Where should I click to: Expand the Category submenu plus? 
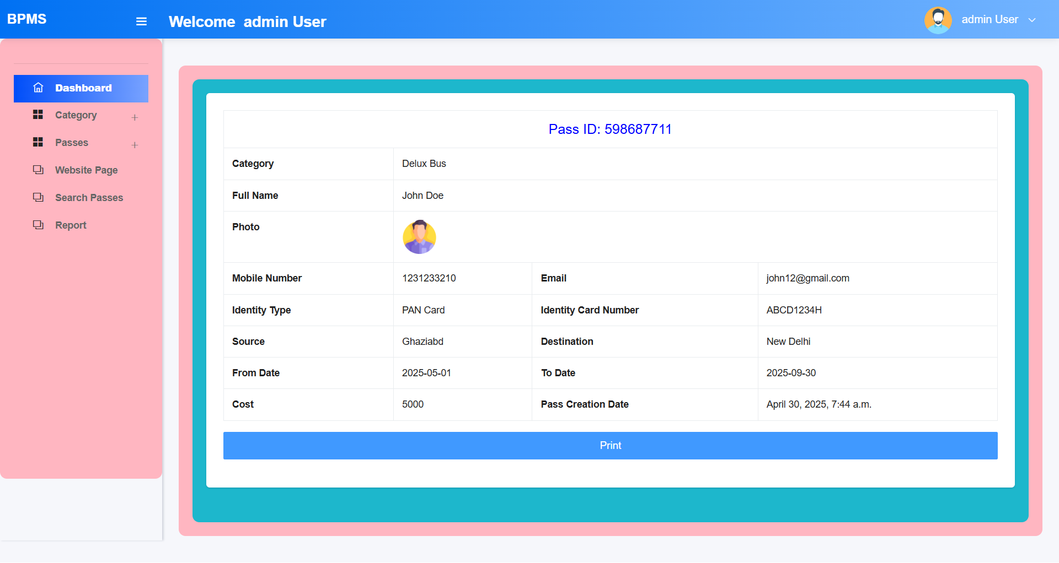(135, 117)
